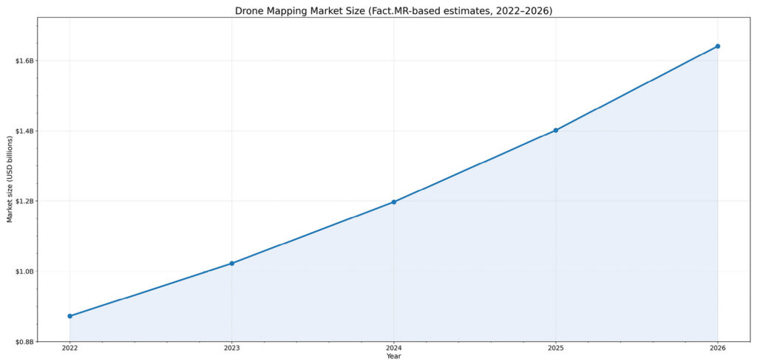Click the $1.6B y-axis label

tap(24, 61)
